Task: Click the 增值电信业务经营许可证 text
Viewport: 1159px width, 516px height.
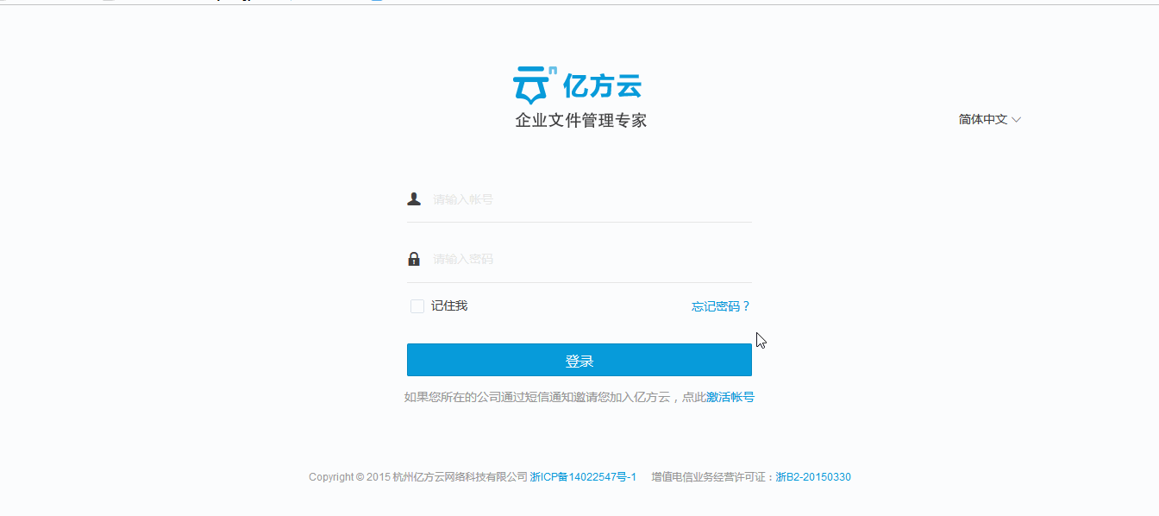Action: click(x=710, y=477)
